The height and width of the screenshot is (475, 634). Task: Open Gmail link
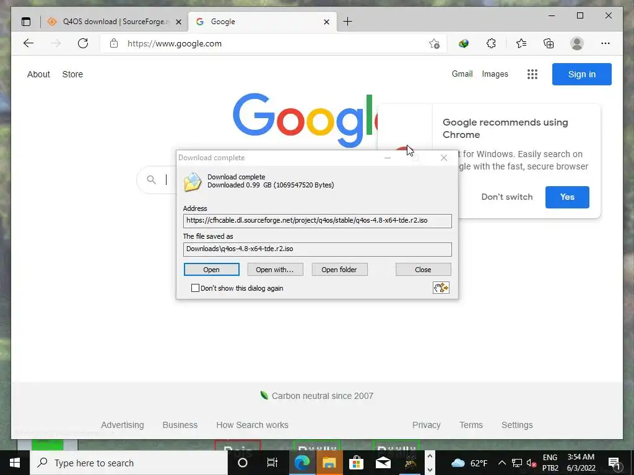pos(462,74)
